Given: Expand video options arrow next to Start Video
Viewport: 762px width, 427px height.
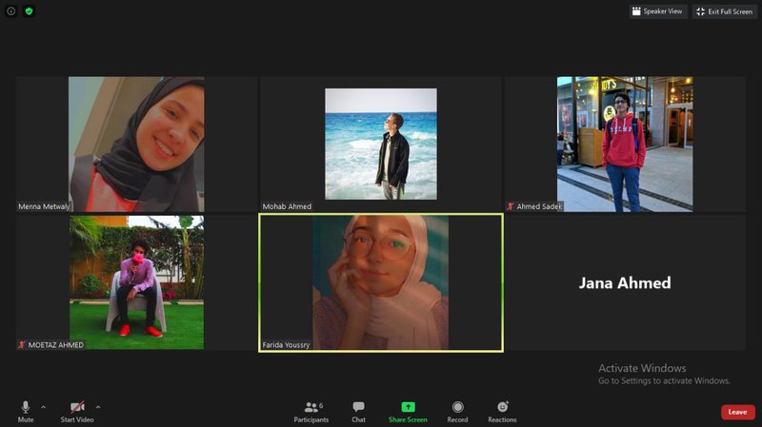Looking at the screenshot, I should [x=98, y=407].
